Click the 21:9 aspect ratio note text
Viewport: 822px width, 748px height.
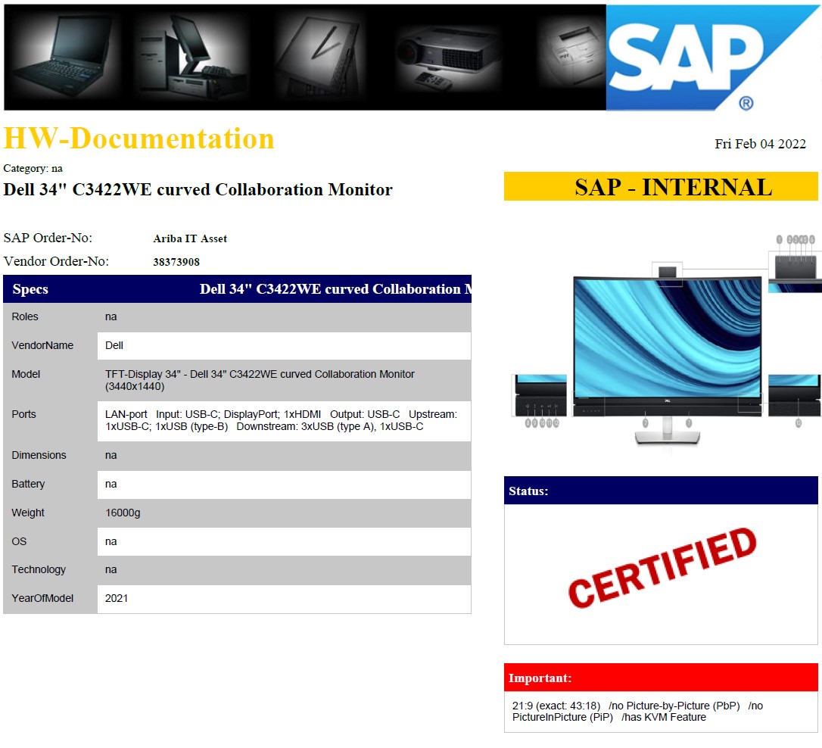[x=637, y=712]
